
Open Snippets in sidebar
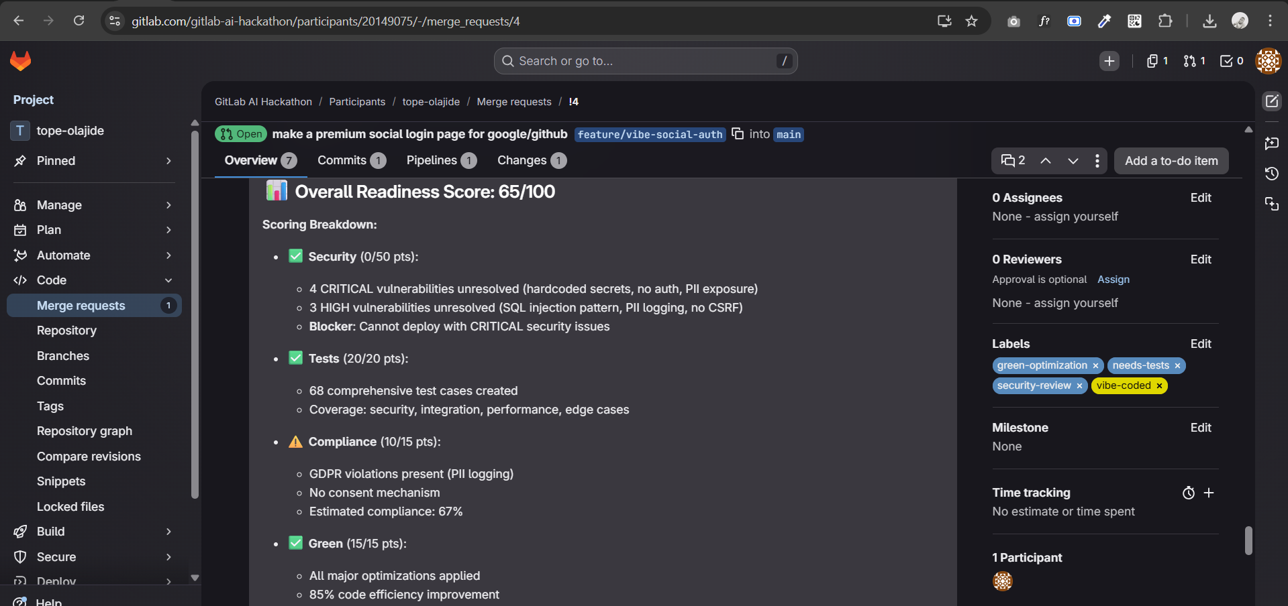click(x=94, y=481)
